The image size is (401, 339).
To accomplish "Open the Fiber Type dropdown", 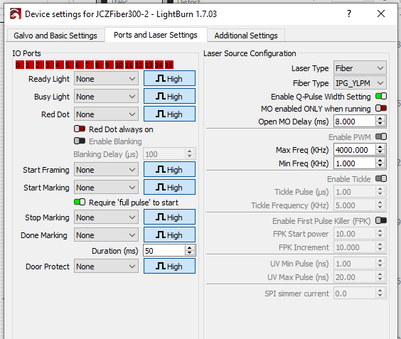I will point(360,83).
